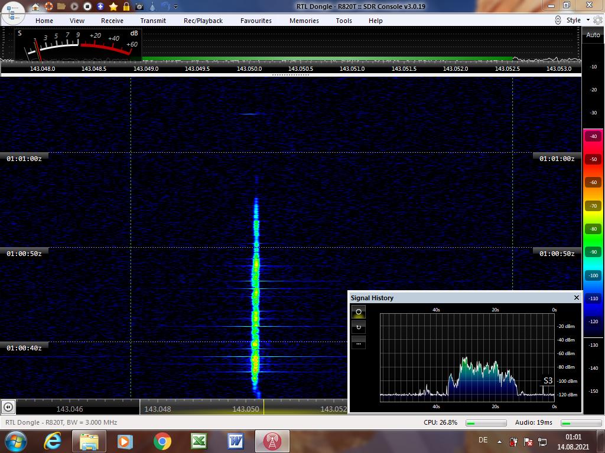The height and width of the screenshot is (453, 605).
Task: Click the Home house icon in quick toolbar
Action: [x=35, y=6]
